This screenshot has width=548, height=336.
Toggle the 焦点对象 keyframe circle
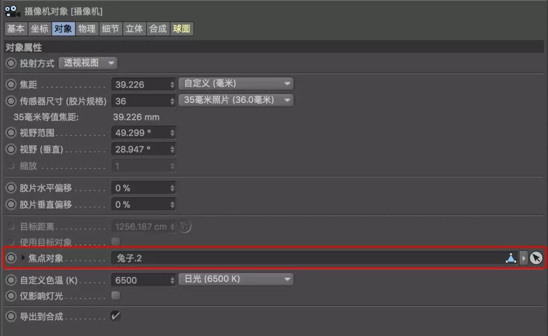pyautogui.click(x=11, y=258)
